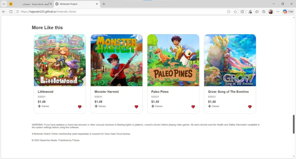
Task: Switch to the Arabic-titled Khamsat tab
Action: 34,4
